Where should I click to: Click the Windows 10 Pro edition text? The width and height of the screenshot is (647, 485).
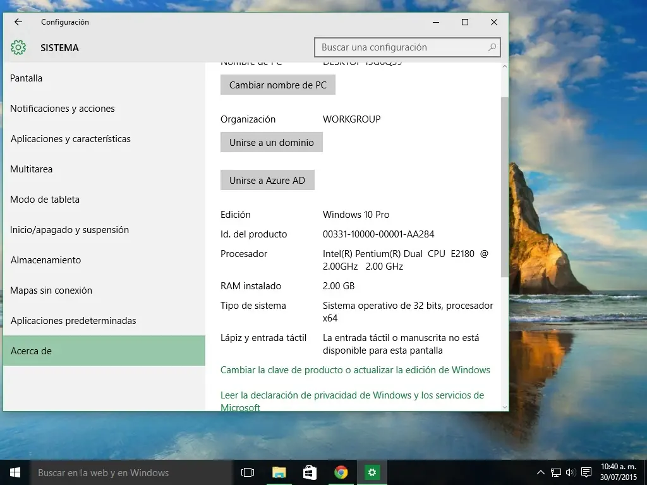click(x=356, y=215)
